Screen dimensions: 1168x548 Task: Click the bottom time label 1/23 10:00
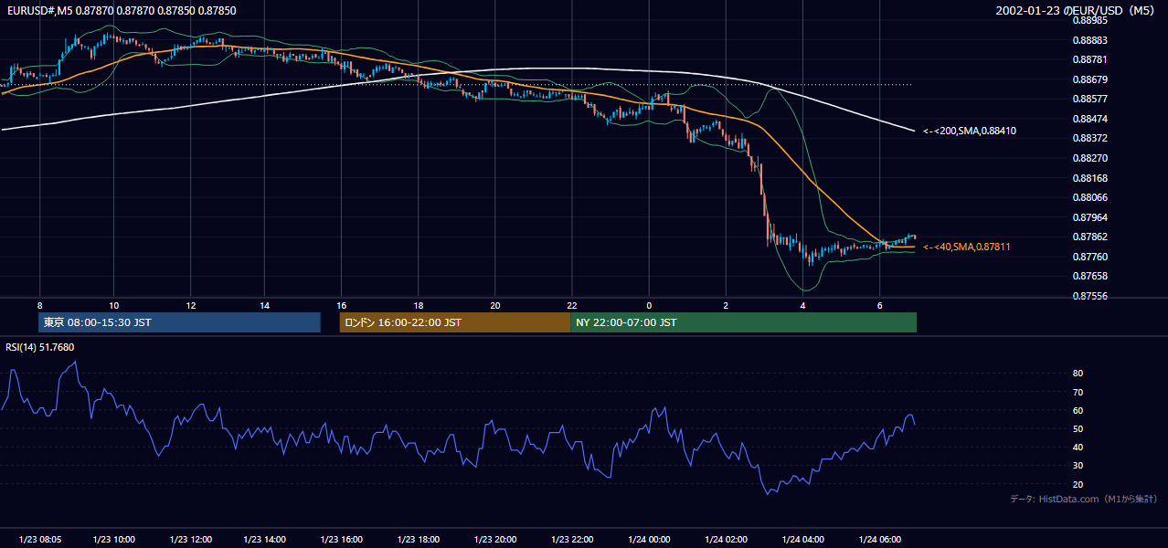pos(114,540)
